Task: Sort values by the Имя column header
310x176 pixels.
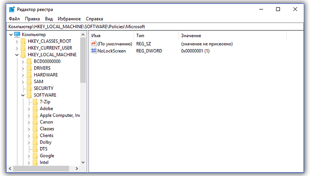Action: 111,35
